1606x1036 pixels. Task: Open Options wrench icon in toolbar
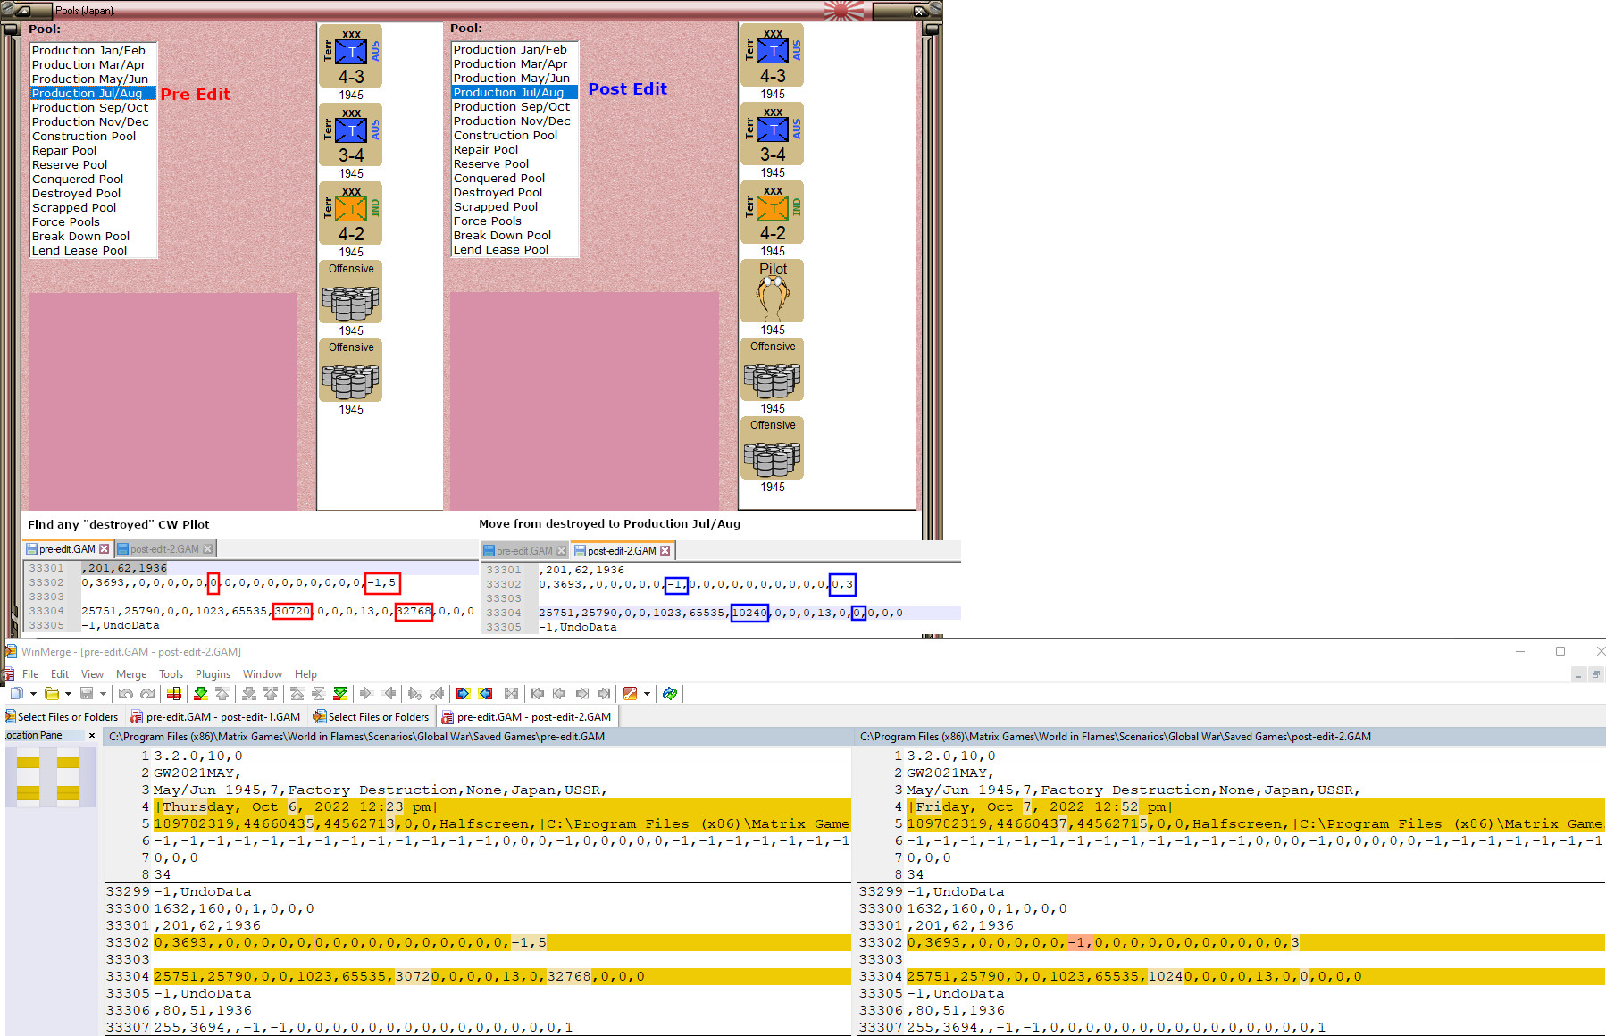click(630, 693)
